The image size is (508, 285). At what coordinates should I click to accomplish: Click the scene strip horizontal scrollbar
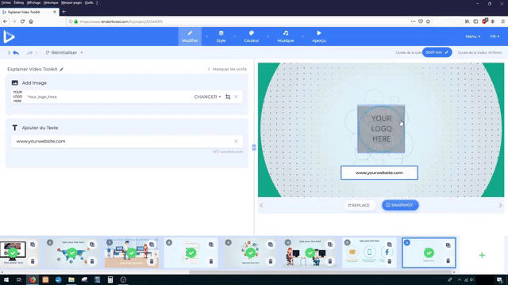[x=321, y=272]
